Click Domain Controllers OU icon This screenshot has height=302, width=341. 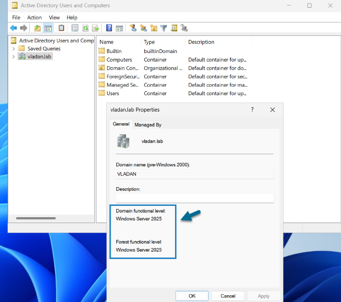pyautogui.click(x=102, y=68)
